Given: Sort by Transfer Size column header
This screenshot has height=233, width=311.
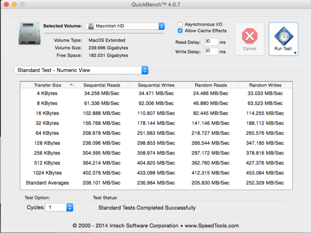Looking at the screenshot, I should [48, 85].
